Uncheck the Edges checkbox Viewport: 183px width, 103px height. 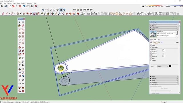(151, 45)
